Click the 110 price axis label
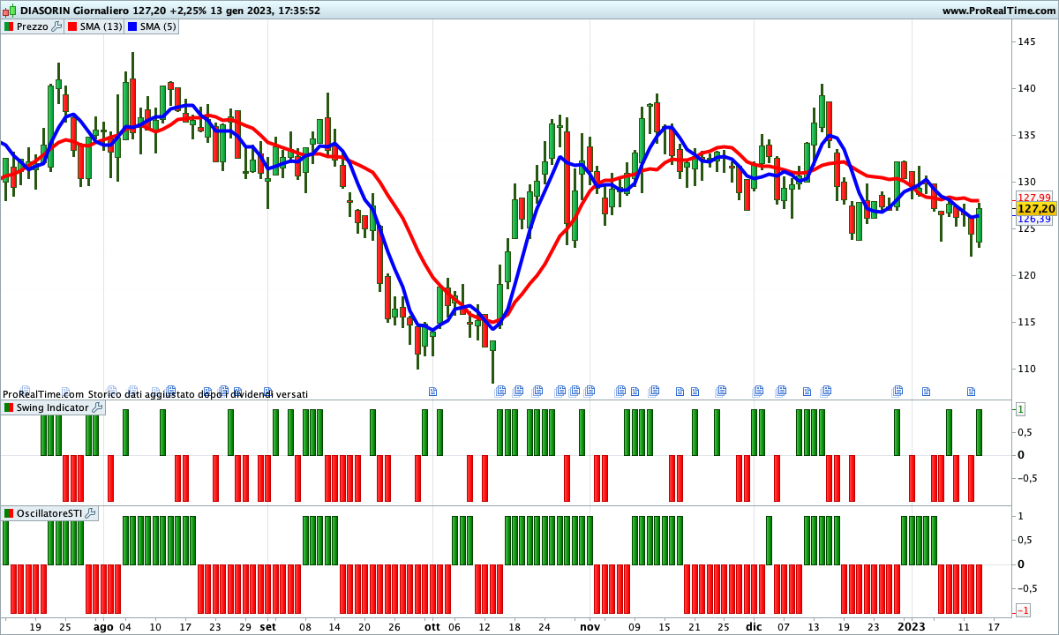 coord(1027,369)
